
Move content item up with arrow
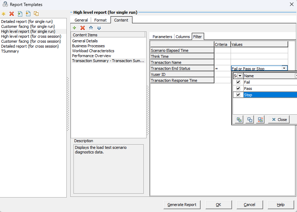click(x=91, y=28)
